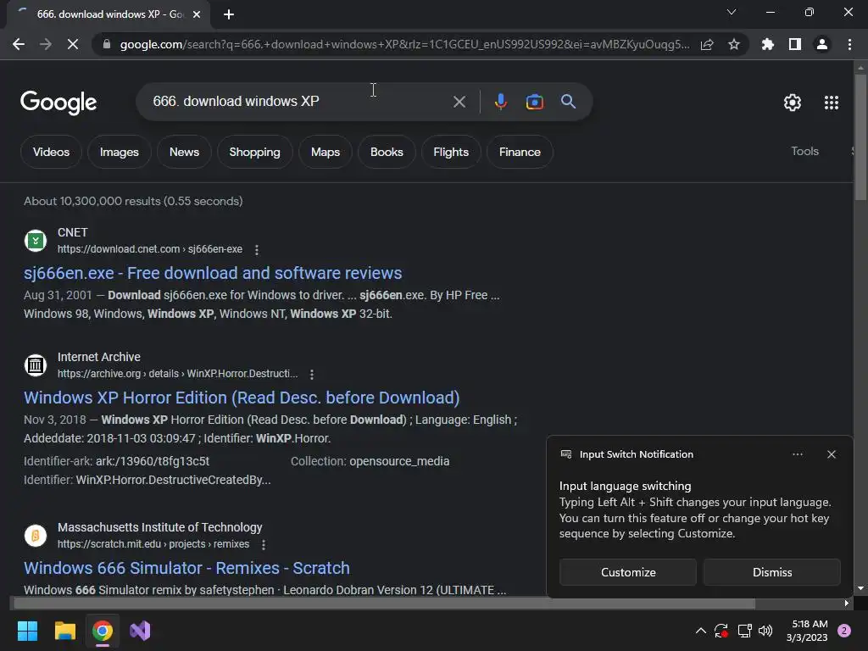Open notification options three-dot menu
Viewport: 868px width, 651px height.
click(797, 454)
